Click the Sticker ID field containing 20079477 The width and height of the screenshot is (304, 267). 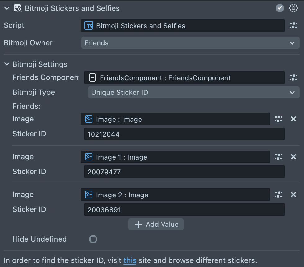[184, 172]
